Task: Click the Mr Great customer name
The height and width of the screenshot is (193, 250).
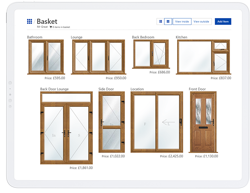Action: [x=42, y=27]
